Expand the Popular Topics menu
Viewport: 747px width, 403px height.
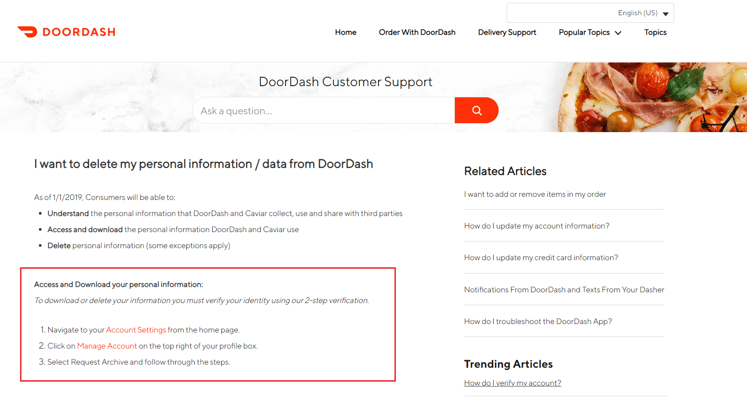tap(590, 33)
